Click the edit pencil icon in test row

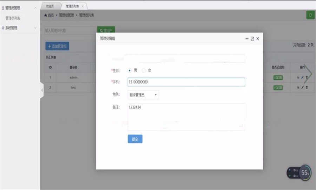pos(302,87)
